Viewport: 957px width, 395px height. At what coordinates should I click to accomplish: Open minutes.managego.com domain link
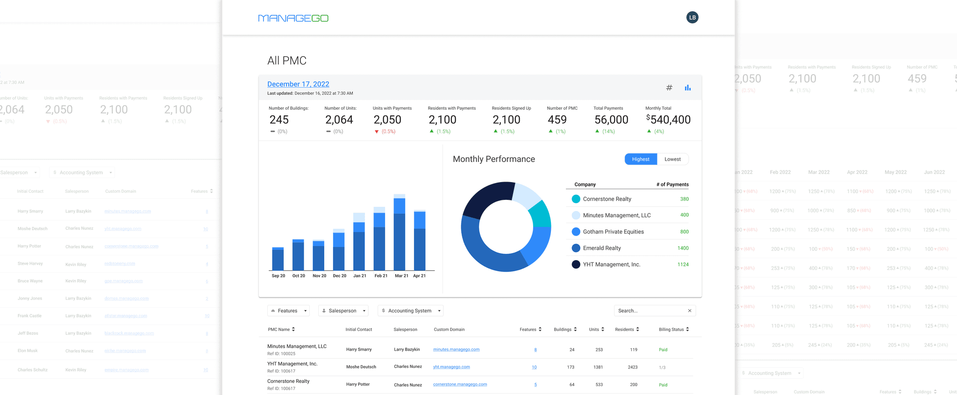[x=456, y=349]
